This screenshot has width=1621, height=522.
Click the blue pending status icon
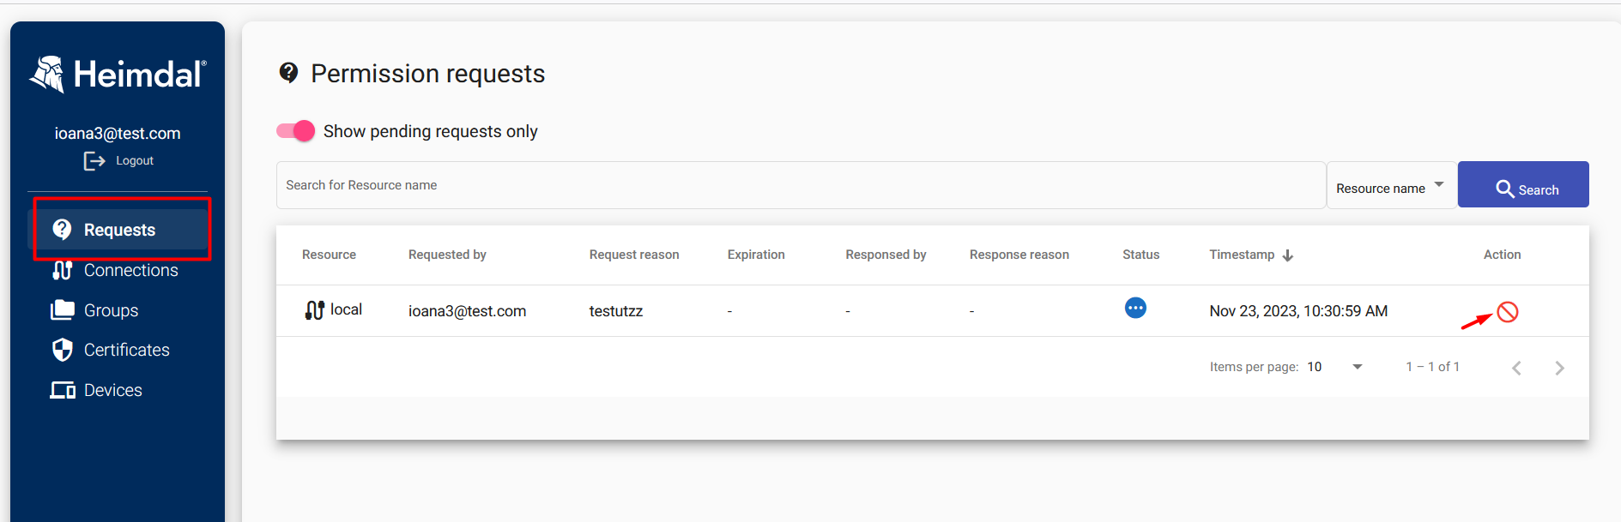point(1135,308)
